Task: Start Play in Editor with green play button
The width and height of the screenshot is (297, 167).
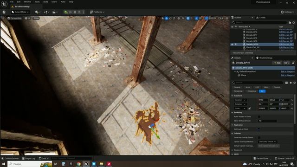Action: [x=66, y=12]
